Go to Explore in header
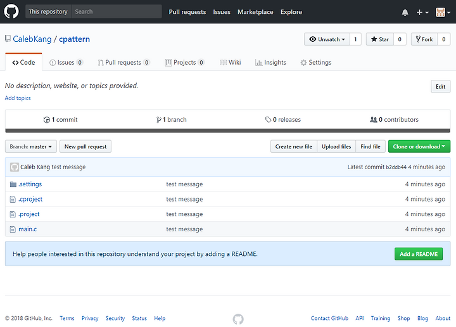This screenshot has width=456, height=327. tap(291, 12)
